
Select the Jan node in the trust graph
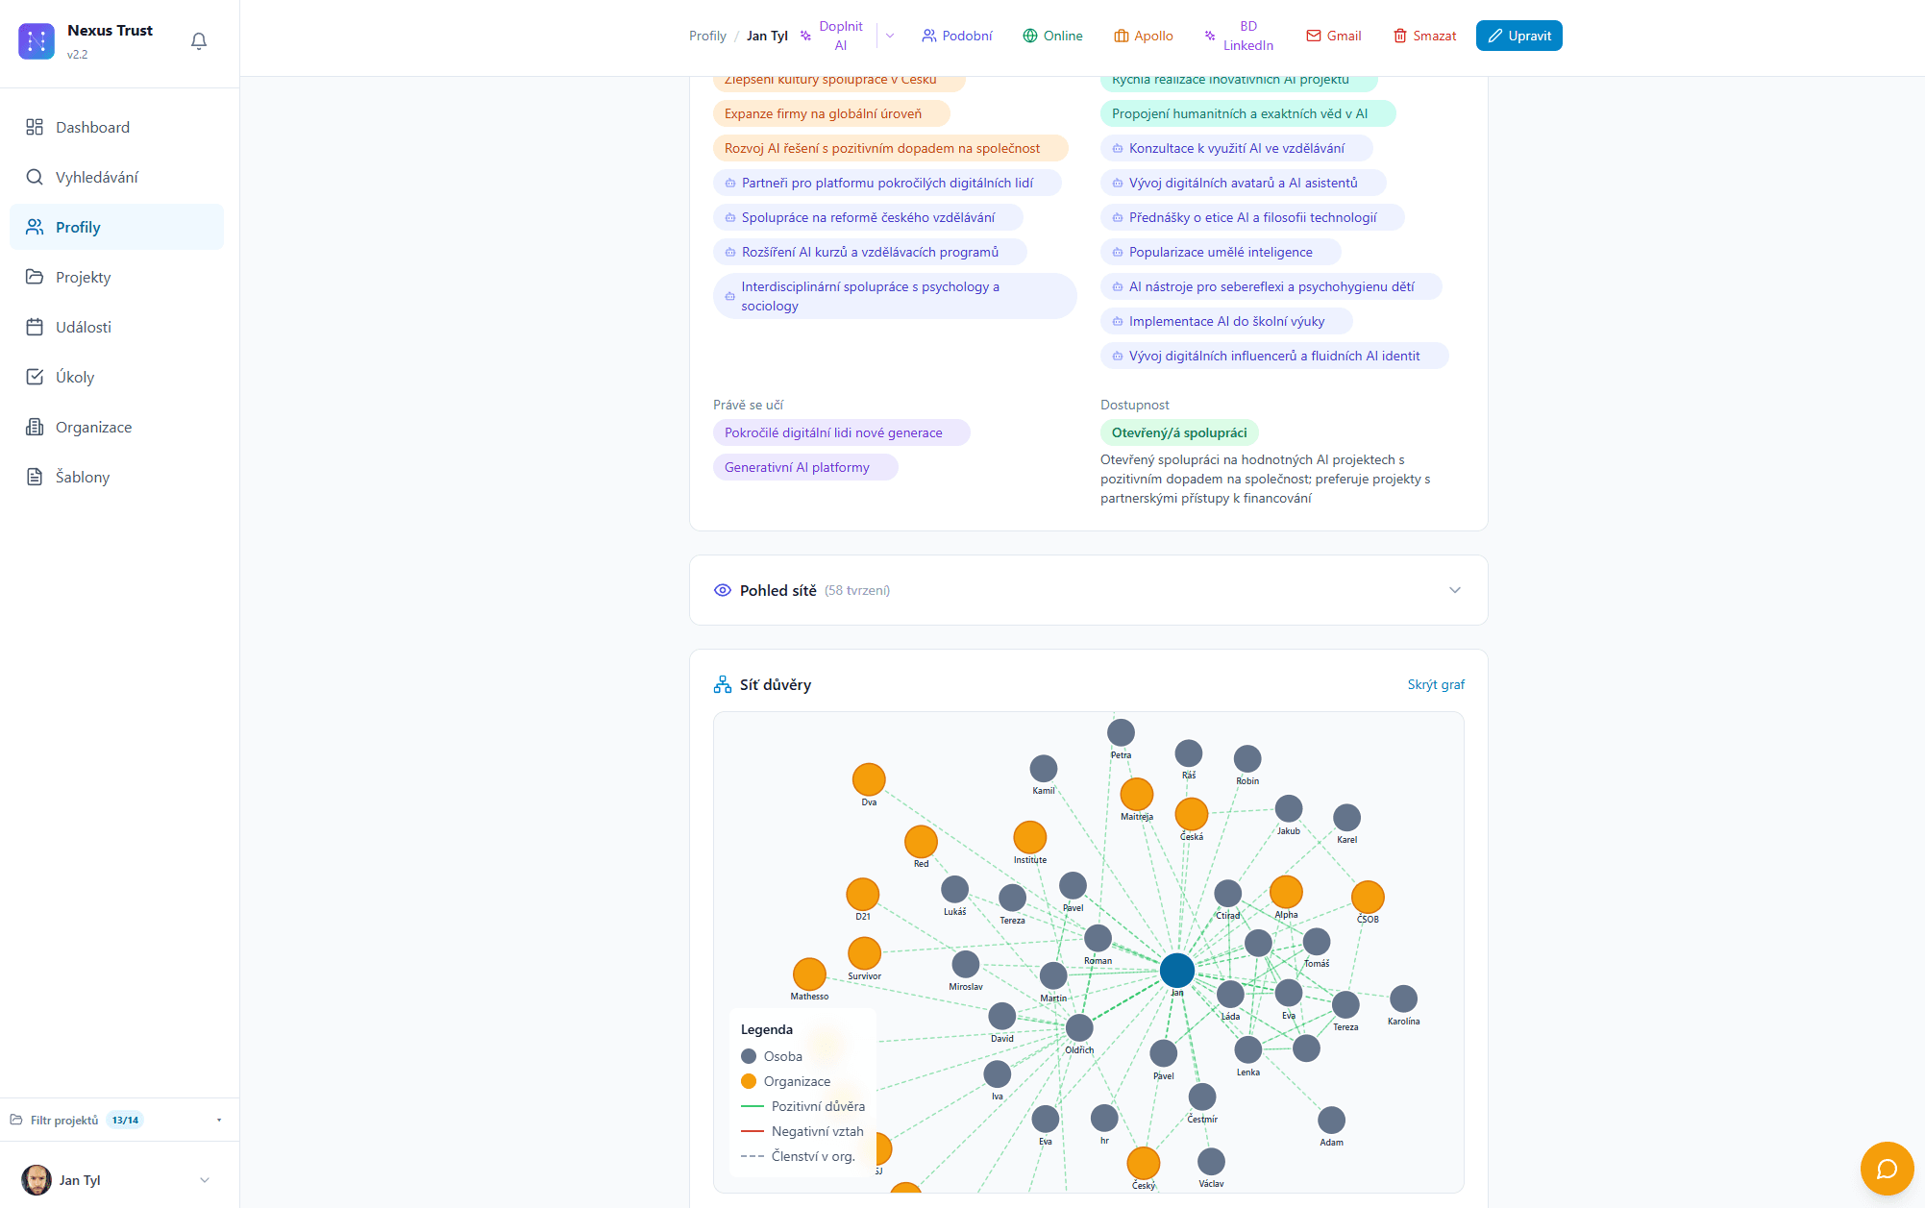click(1176, 970)
